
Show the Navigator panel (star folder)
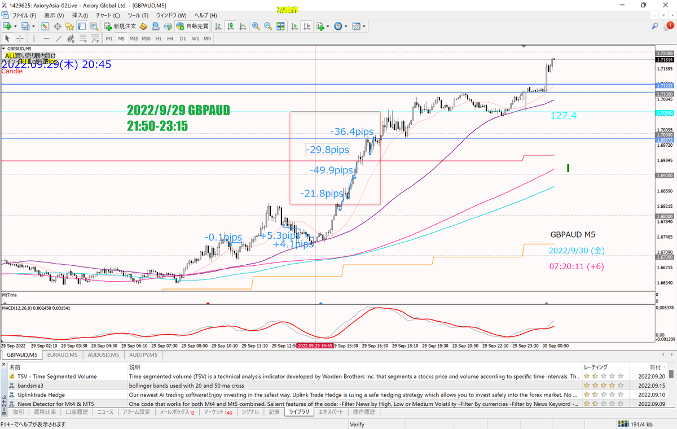(70, 26)
